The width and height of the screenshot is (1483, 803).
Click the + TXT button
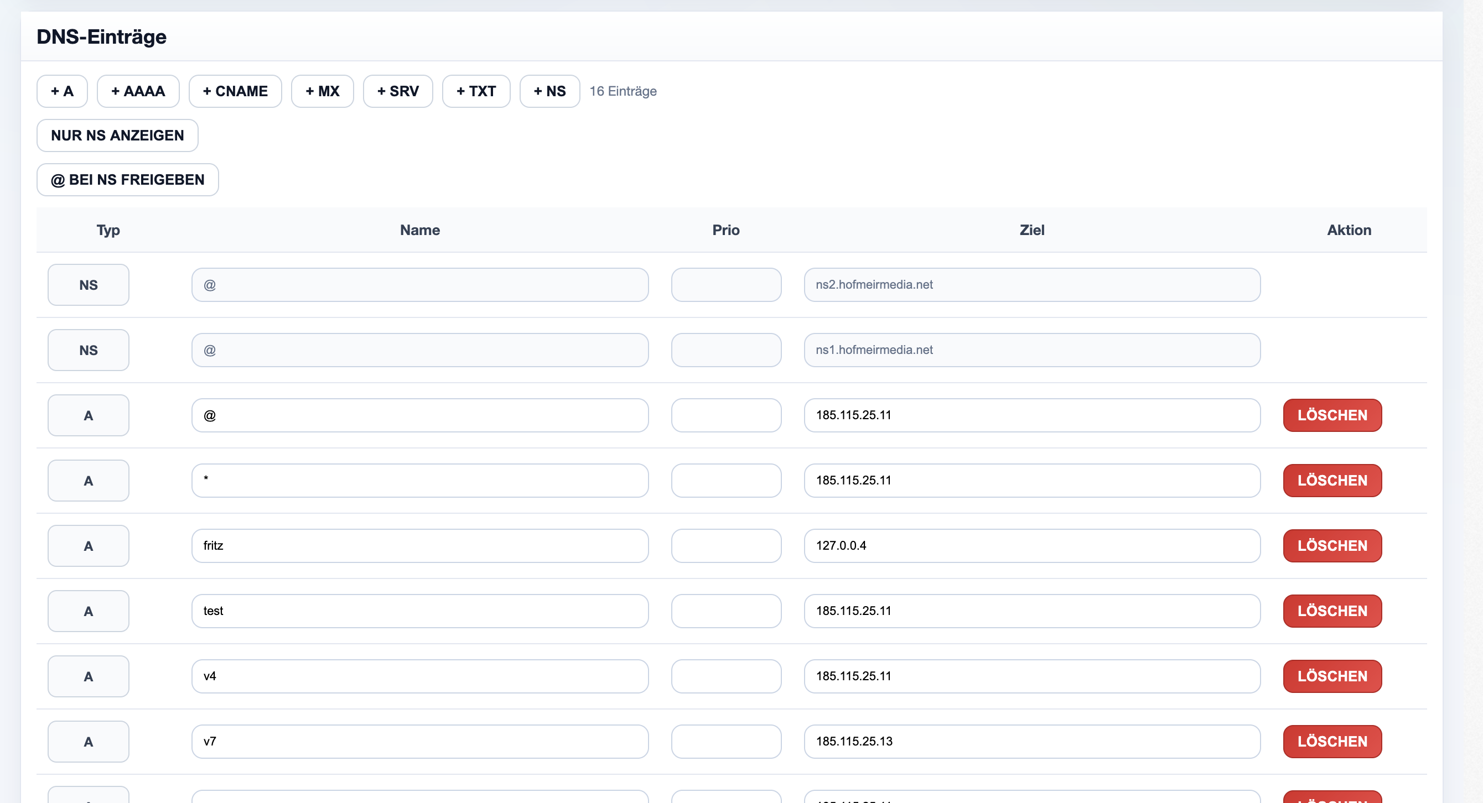[x=475, y=91]
